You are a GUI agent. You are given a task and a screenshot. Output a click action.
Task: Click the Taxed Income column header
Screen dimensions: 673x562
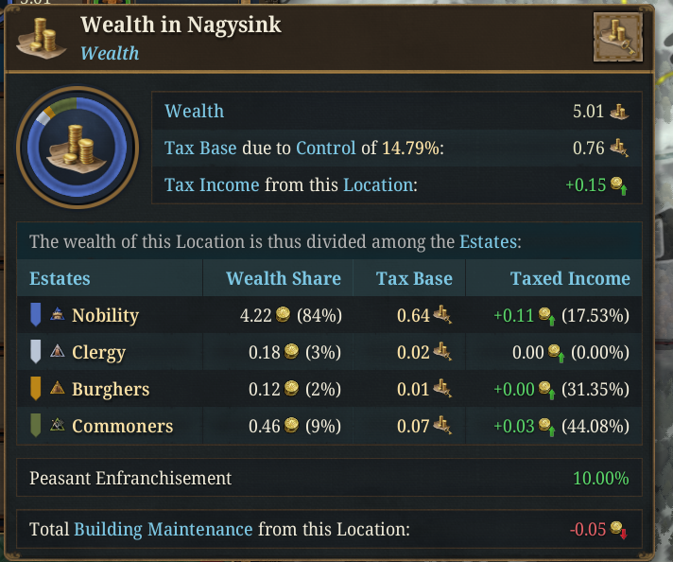570,278
